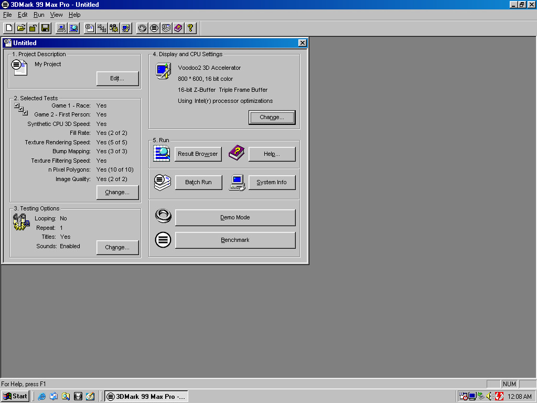
Task: Open the Result Browser button
Action: [198, 154]
